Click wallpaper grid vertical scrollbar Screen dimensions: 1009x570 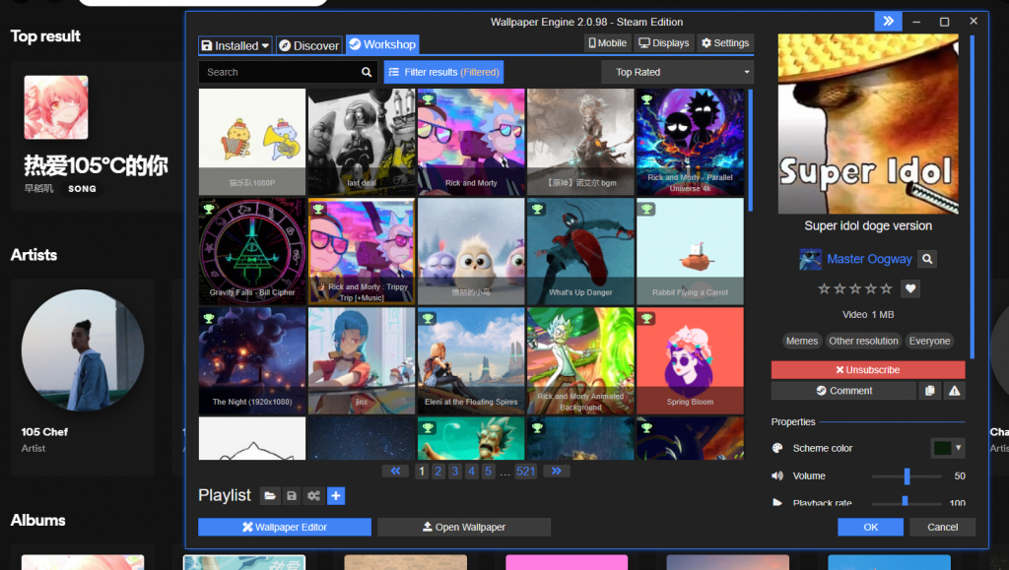pyautogui.click(x=750, y=151)
